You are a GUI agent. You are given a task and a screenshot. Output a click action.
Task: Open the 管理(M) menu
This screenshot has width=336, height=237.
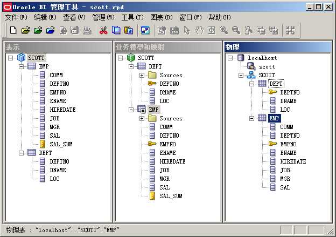[x=103, y=17]
